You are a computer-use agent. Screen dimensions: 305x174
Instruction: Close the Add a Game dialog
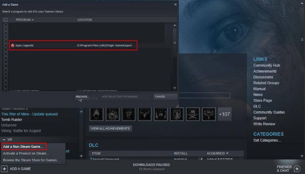pos(175,4)
